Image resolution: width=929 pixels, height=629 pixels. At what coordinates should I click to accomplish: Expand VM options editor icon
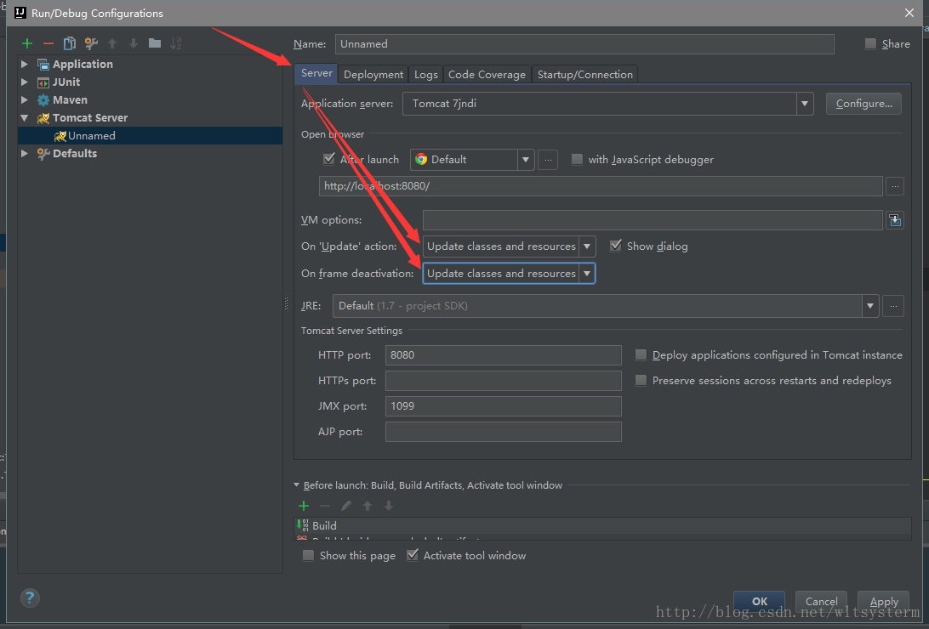click(x=895, y=220)
